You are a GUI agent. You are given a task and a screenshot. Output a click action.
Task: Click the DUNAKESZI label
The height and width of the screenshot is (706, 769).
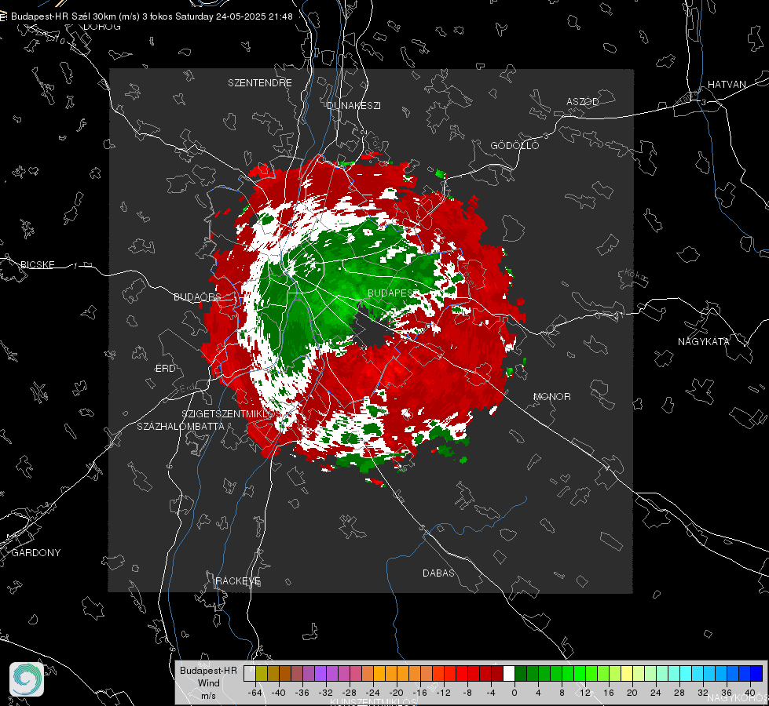click(353, 105)
